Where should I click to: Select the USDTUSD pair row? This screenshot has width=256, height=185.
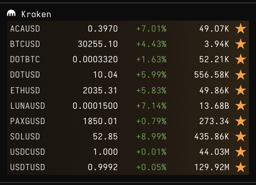point(128,167)
